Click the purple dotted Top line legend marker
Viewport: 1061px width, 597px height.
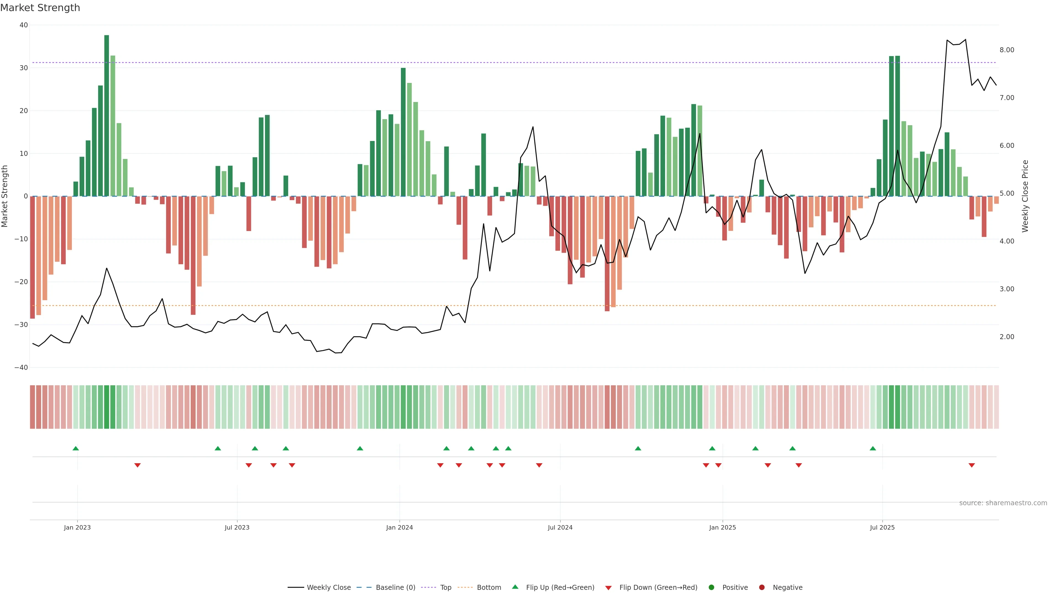[428, 587]
